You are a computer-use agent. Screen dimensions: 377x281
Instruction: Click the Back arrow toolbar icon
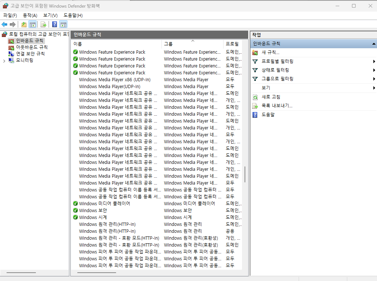[4, 25]
